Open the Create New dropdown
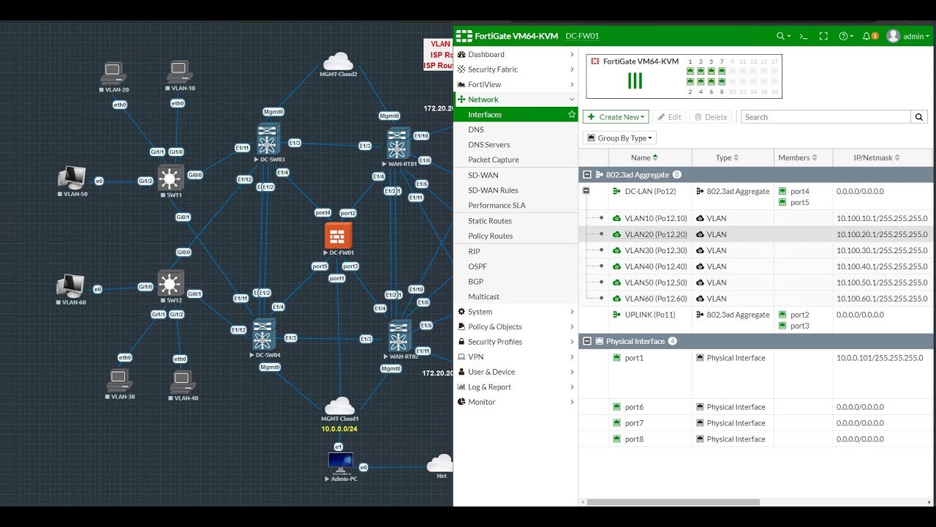 click(x=616, y=117)
